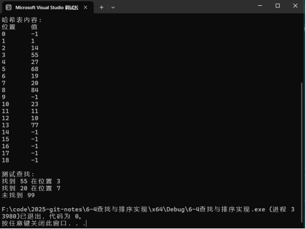Click the heading text 哈希表内容:

21,20
